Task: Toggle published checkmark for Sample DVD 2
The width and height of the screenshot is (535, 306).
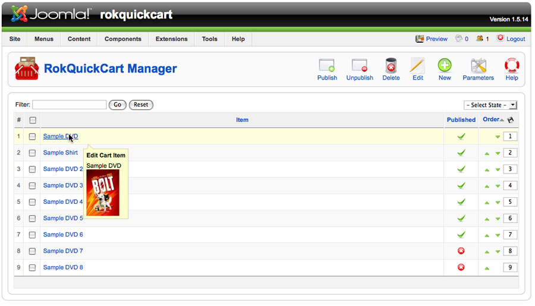Action: pos(461,169)
